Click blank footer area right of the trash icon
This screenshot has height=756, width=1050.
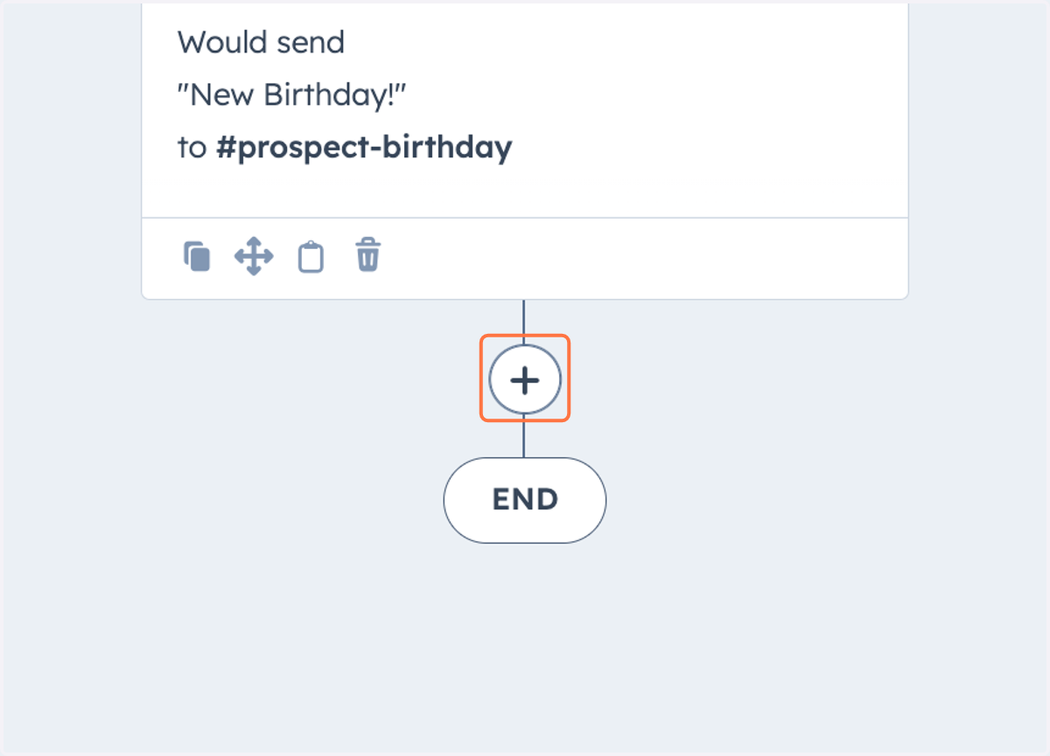tap(643, 258)
